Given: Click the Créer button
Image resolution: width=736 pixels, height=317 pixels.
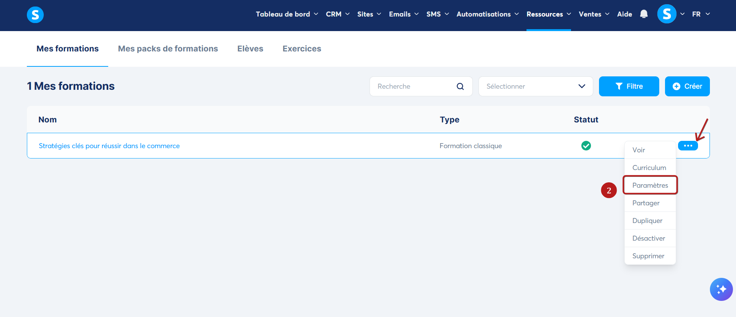Looking at the screenshot, I should pos(687,86).
